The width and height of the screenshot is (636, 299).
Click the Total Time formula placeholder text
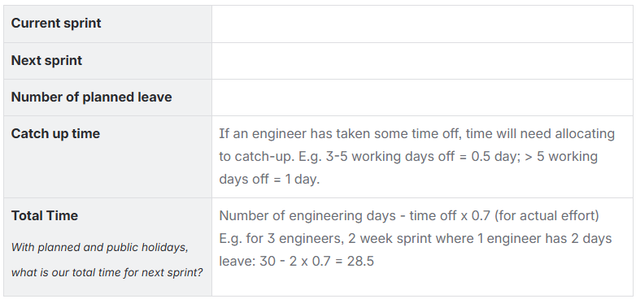click(x=416, y=238)
